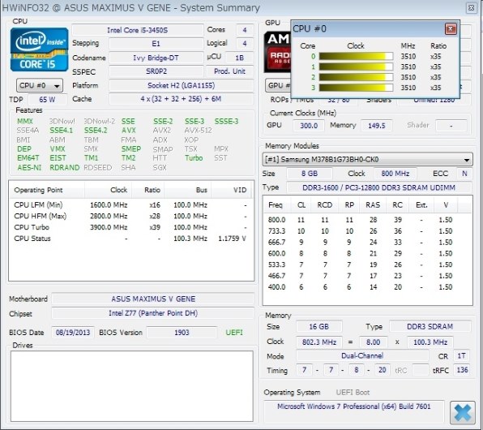This screenshot has width=483, height=430.
Task: Click the BIOS version 1903 field
Action: pyautogui.click(x=182, y=333)
